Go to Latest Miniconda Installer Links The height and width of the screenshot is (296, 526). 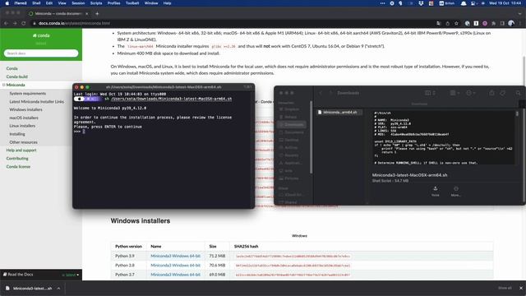(36, 101)
